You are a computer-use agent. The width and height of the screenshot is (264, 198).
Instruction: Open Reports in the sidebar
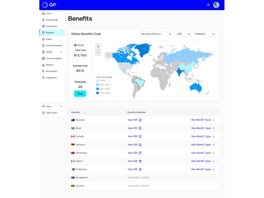tap(50, 65)
